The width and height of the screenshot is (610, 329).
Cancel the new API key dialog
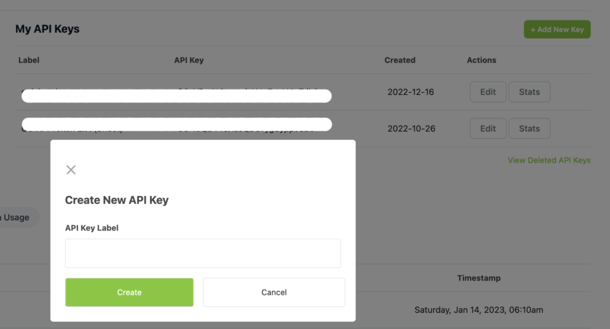[x=274, y=292]
